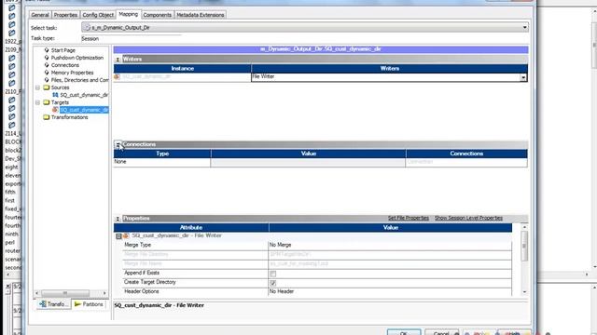597x335 pixels.
Task: Select the Start Page tree item
Action: tap(63, 50)
